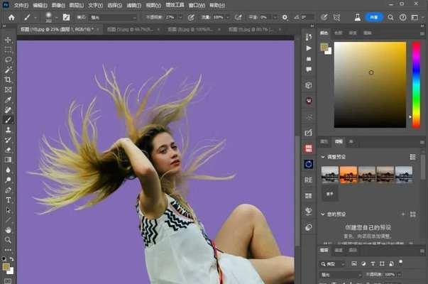Select the Eyedropper tool
428x284 pixels.
(x=8, y=100)
